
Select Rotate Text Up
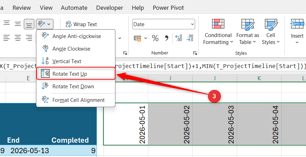(x=76, y=73)
